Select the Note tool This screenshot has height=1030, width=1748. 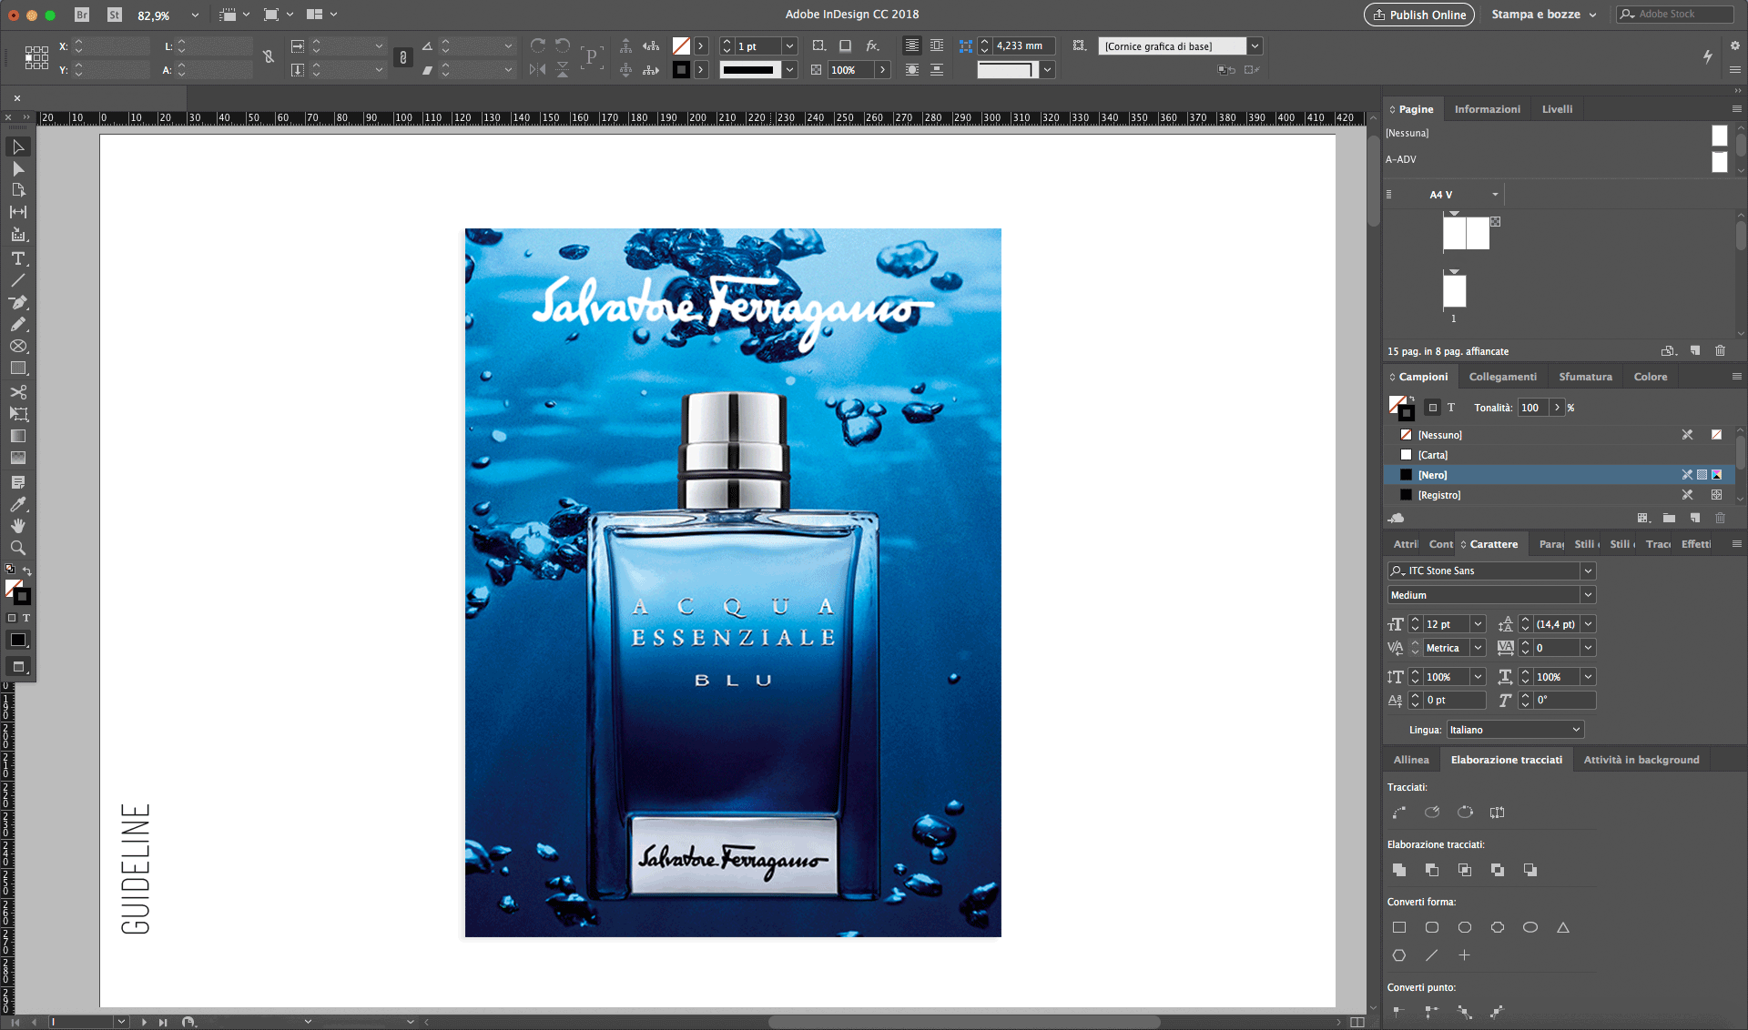coord(18,481)
